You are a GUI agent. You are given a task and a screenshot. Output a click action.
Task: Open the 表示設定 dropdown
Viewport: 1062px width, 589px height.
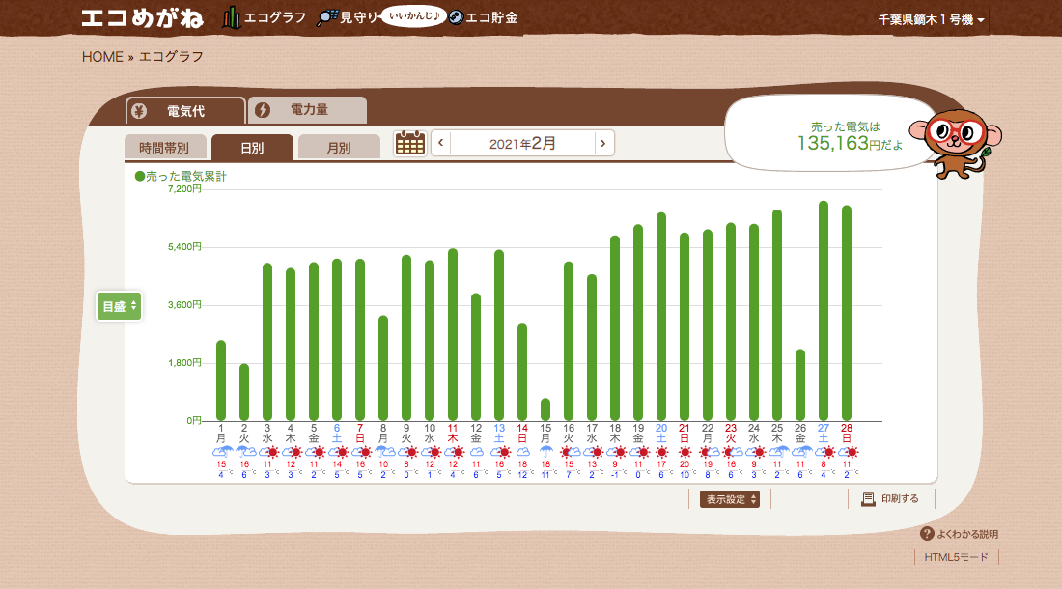tap(730, 499)
